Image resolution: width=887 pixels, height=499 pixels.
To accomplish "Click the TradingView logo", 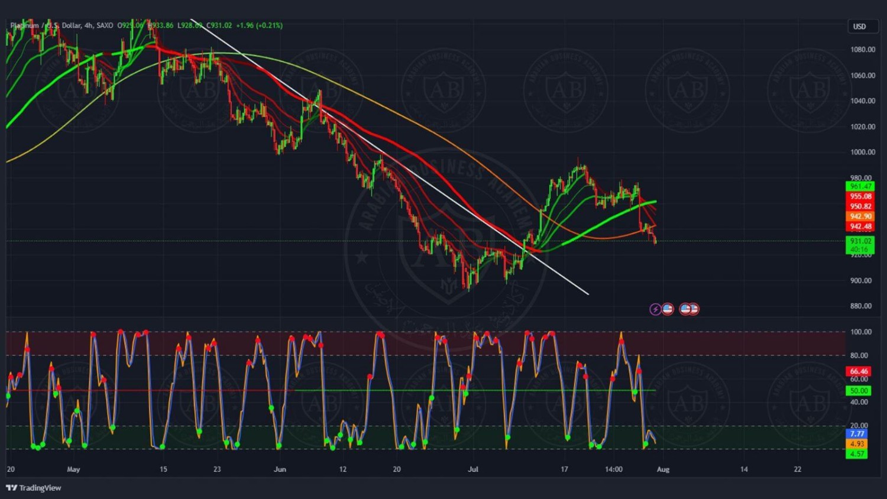I will tap(34, 488).
